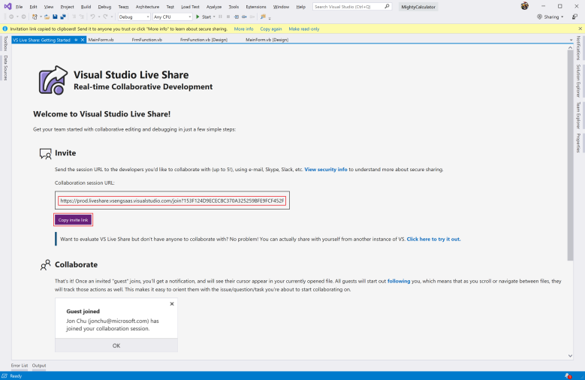Open the Sharing dropdown menu
585x380 pixels.
click(550, 17)
